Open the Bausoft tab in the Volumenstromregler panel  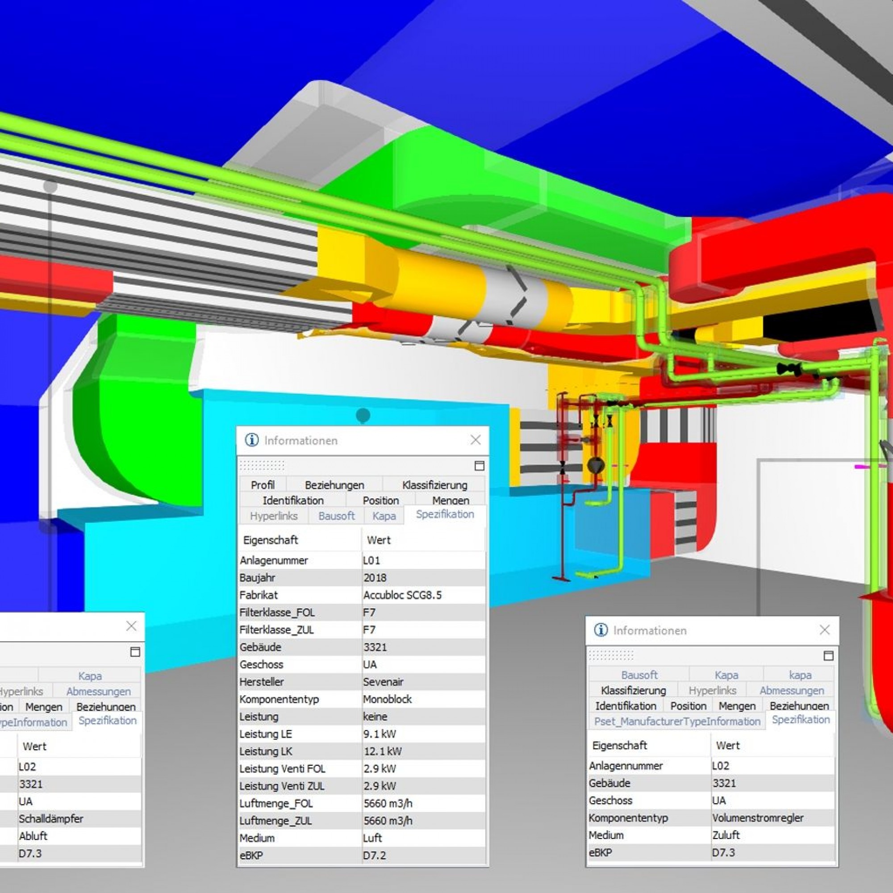639,675
